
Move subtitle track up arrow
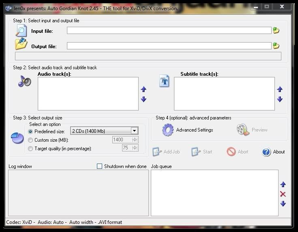pyautogui.click(x=280, y=89)
